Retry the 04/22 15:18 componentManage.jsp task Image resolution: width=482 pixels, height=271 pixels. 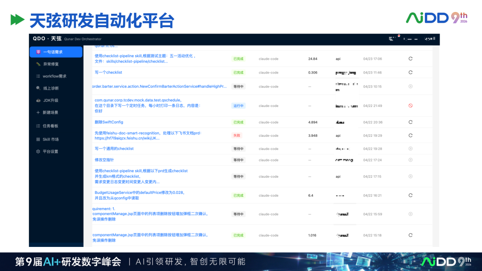(411, 235)
